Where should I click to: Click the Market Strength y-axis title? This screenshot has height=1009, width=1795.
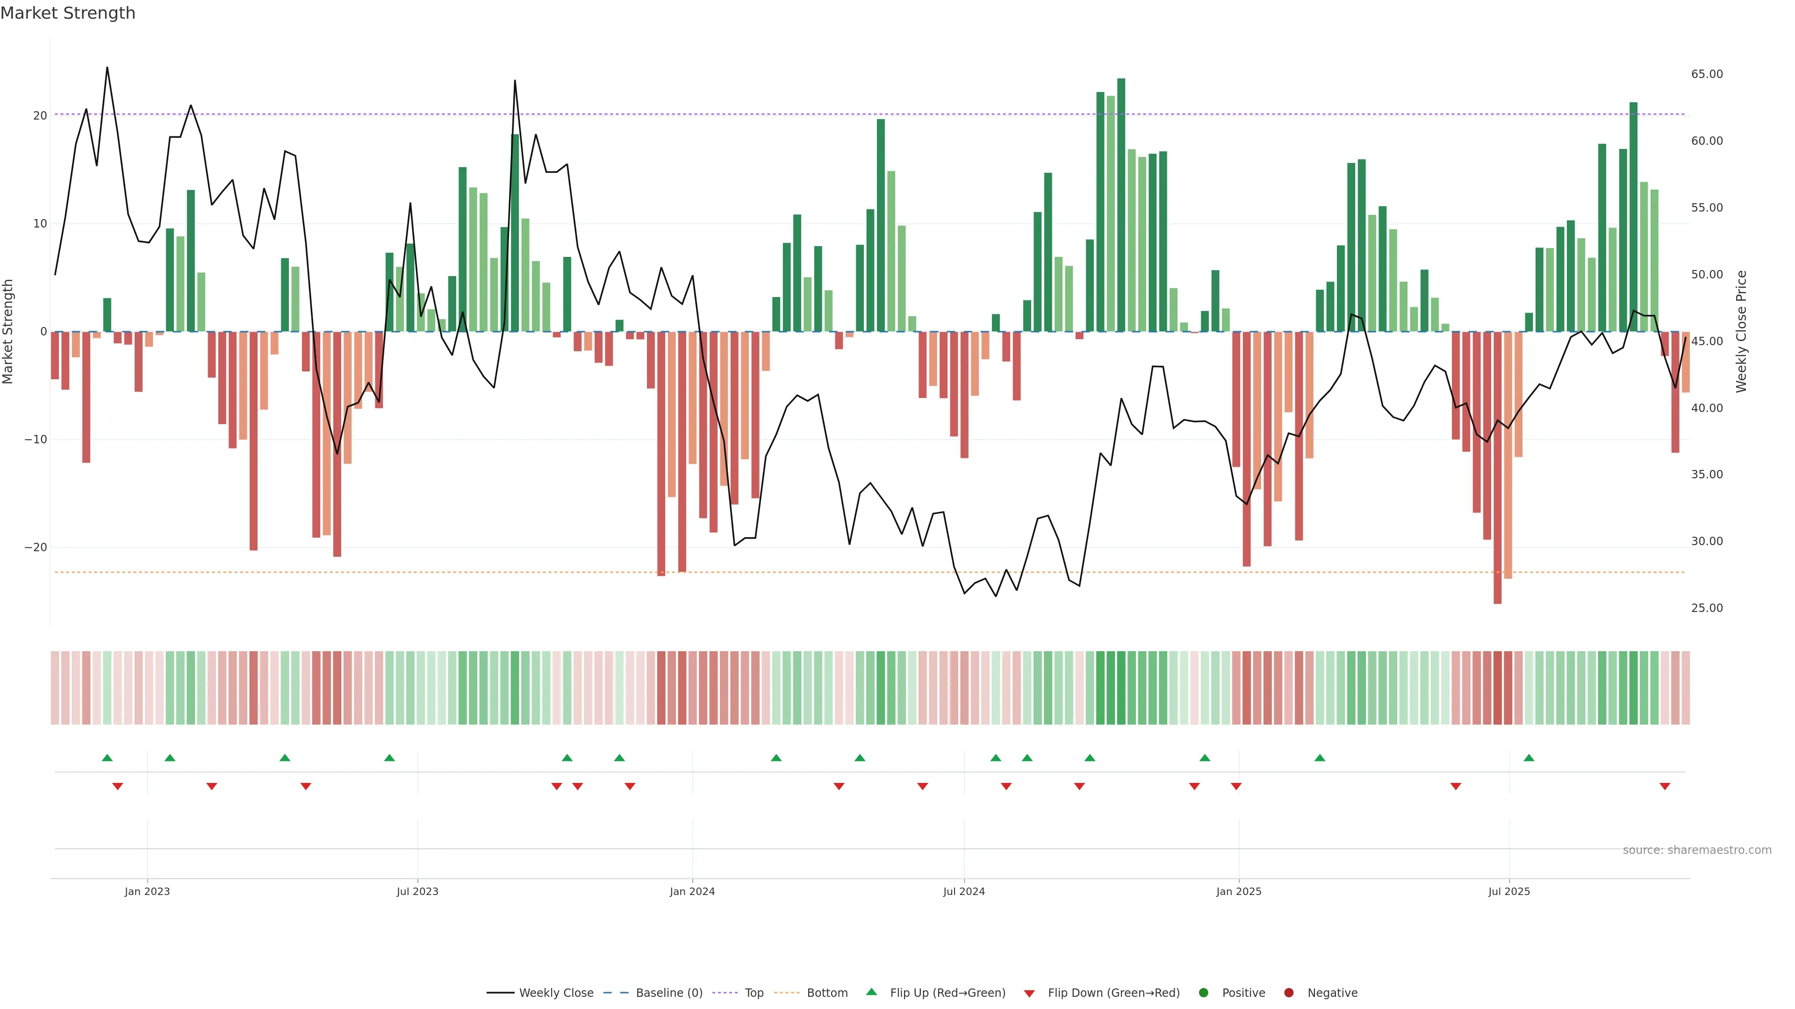tap(8, 332)
